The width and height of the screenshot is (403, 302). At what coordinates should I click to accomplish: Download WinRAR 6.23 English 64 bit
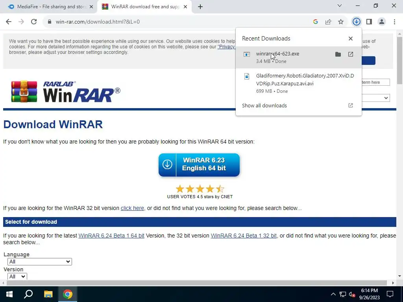tap(199, 165)
